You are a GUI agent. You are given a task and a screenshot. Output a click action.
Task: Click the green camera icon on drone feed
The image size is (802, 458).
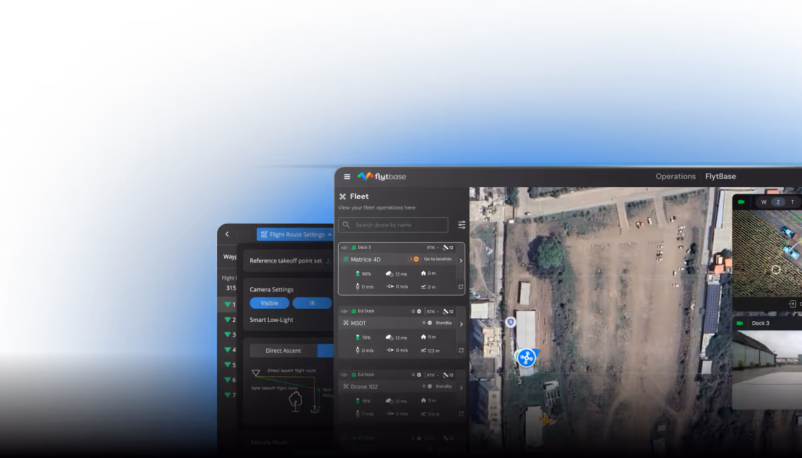click(741, 202)
